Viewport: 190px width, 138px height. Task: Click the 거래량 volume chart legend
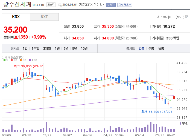click(x=184, y=123)
